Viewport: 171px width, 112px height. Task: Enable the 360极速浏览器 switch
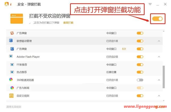pos(140,80)
